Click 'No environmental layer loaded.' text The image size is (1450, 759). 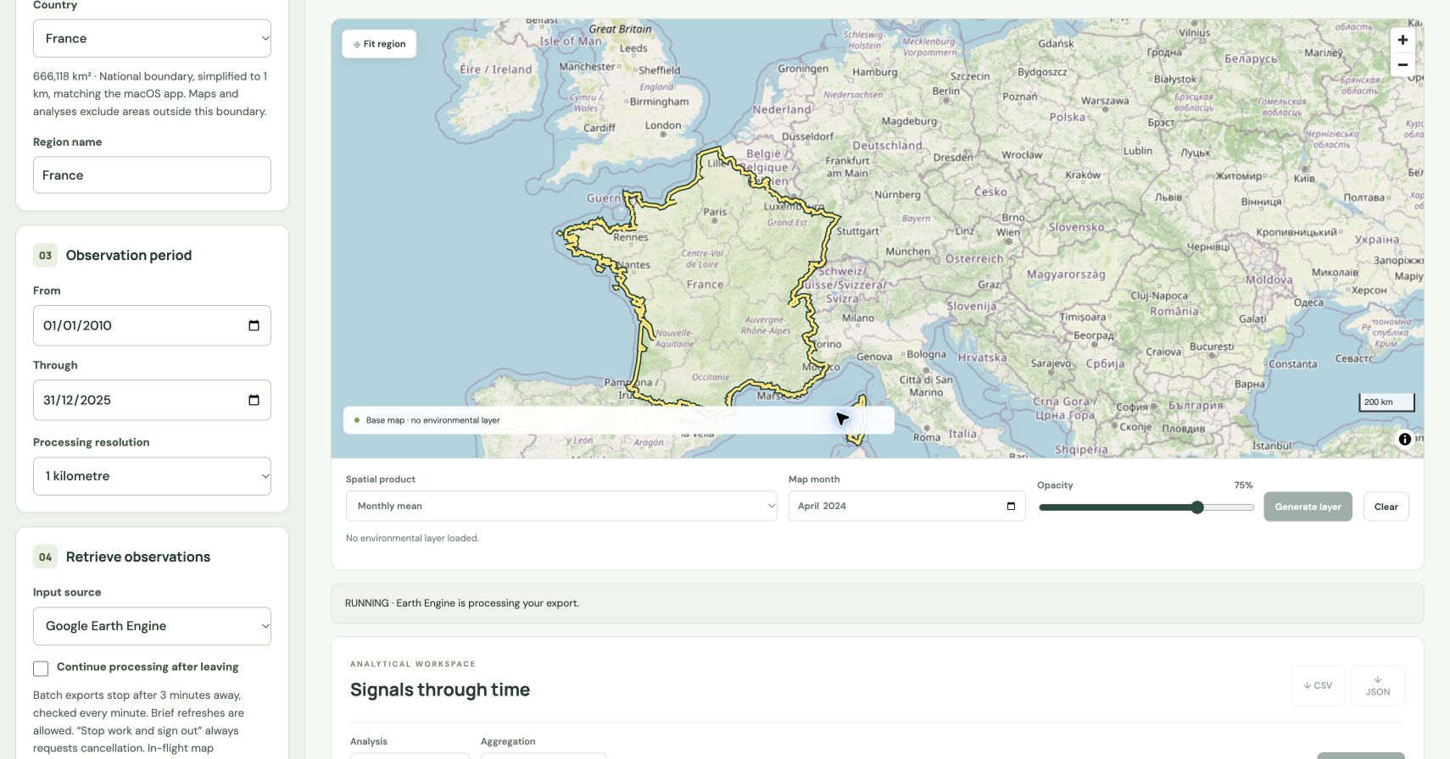click(x=412, y=538)
